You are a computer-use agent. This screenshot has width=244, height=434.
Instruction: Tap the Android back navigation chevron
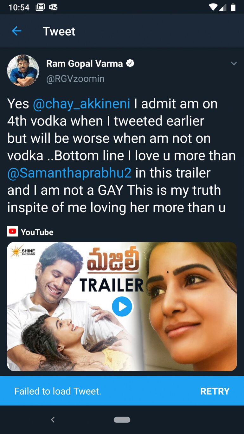pyautogui.click(x=53, y=420)
